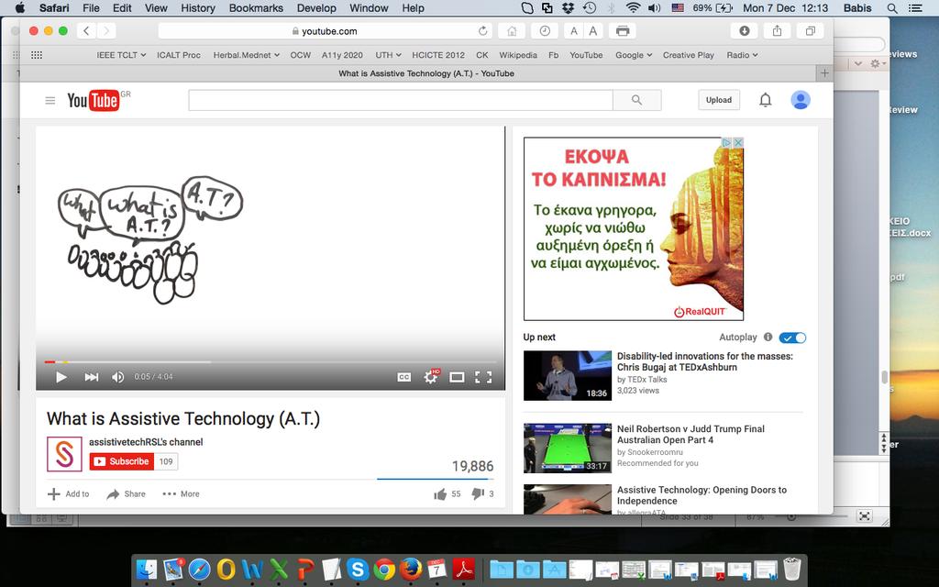Open the Add to playlist menu
The image size is (939, 587).
(68, 494)
